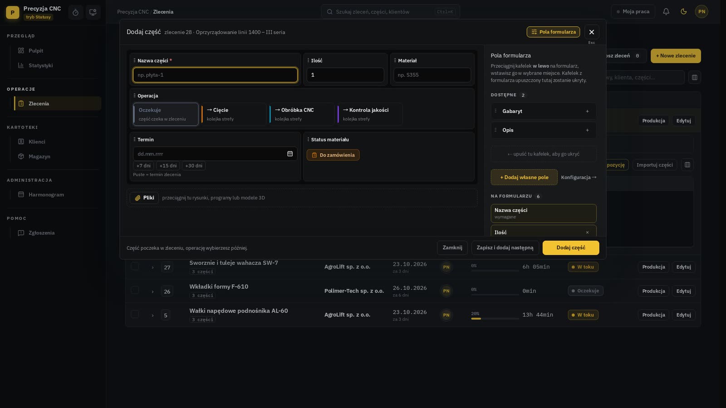726x408 pixels.
Task: Click the Pliki paperclip button
Action: pos(144,198)
